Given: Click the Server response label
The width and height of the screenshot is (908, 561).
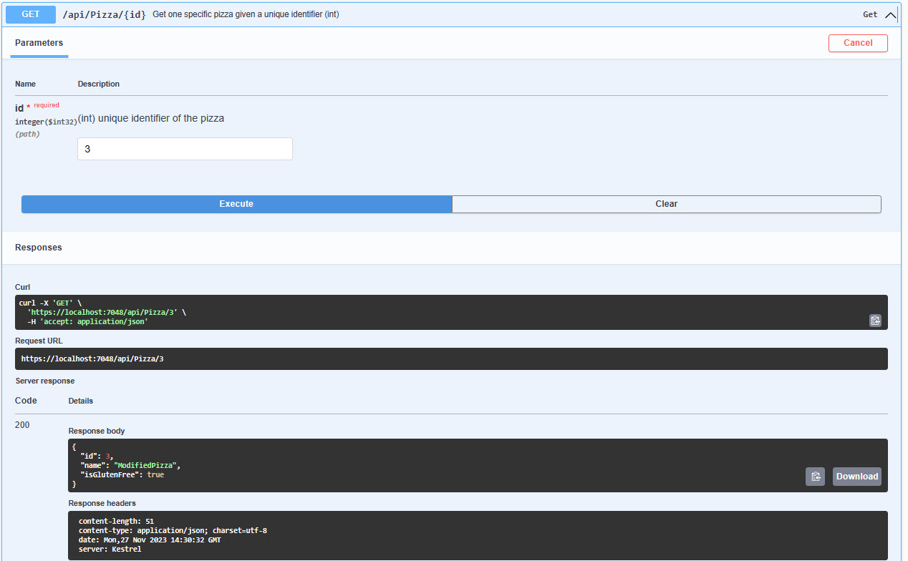Looking at the screenshot, I should coord(45,381).
